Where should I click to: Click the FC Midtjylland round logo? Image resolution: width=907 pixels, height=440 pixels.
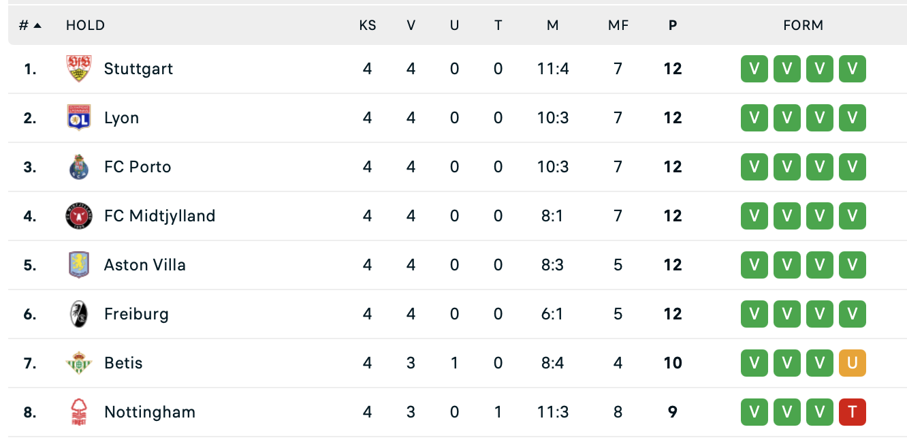[x=78, y=216]
